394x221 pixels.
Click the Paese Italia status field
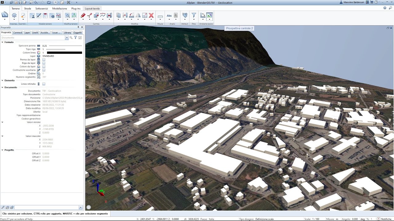tap(207, 219)
